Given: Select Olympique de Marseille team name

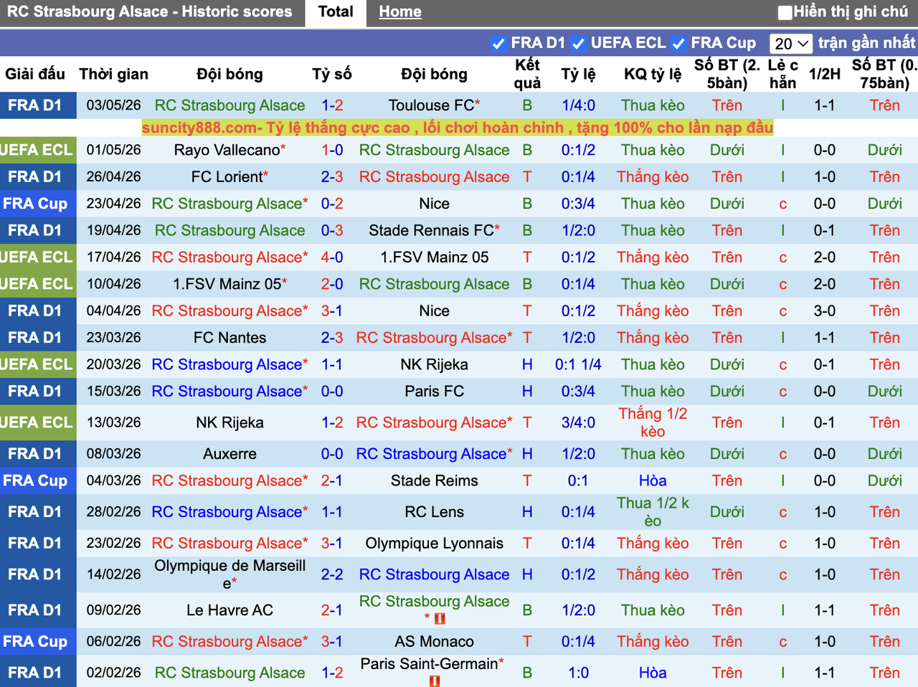Looking at the screenshot, I should (229, 574).
